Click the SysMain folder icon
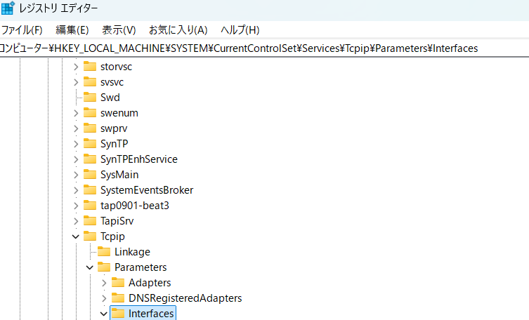The image size is (529, 320). point(90,174)
